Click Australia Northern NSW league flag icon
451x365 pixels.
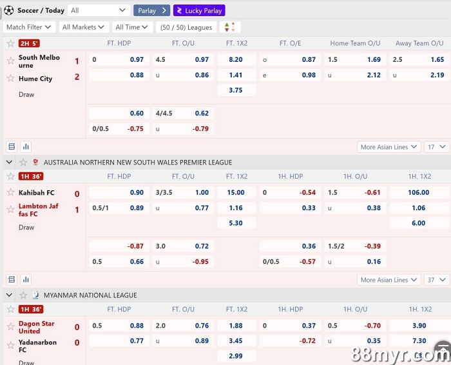(x=35, y=163)
